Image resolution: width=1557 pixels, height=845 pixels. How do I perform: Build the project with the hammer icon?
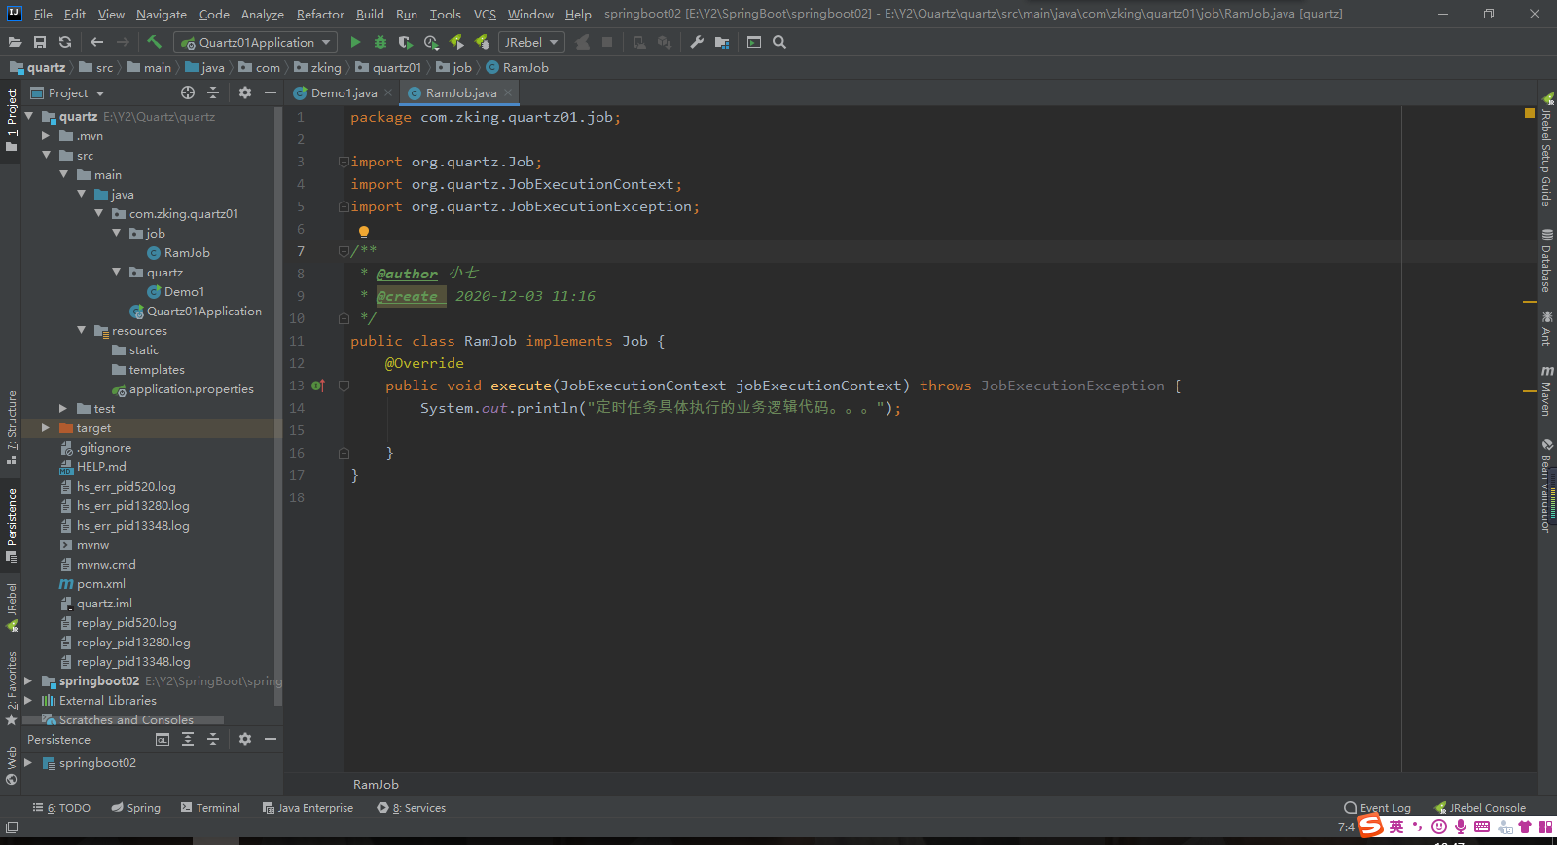click(154, 42)
